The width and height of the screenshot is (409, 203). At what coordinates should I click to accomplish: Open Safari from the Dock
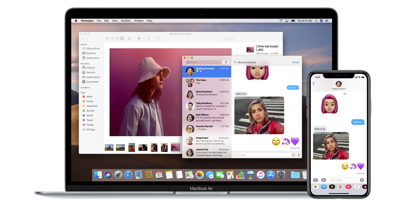pos(128,175)
